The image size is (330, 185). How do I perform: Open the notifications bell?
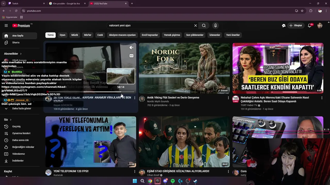[310, 25]
